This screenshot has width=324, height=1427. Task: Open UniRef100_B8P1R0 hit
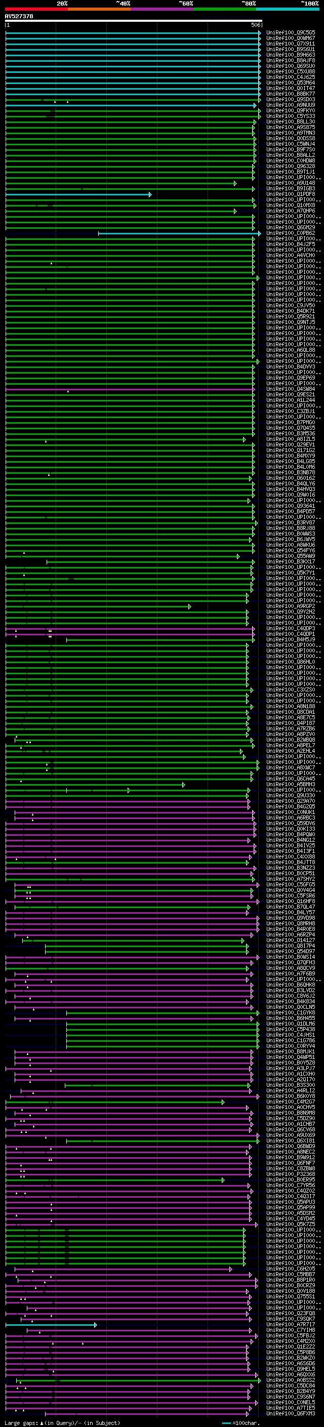(290, 1280)
